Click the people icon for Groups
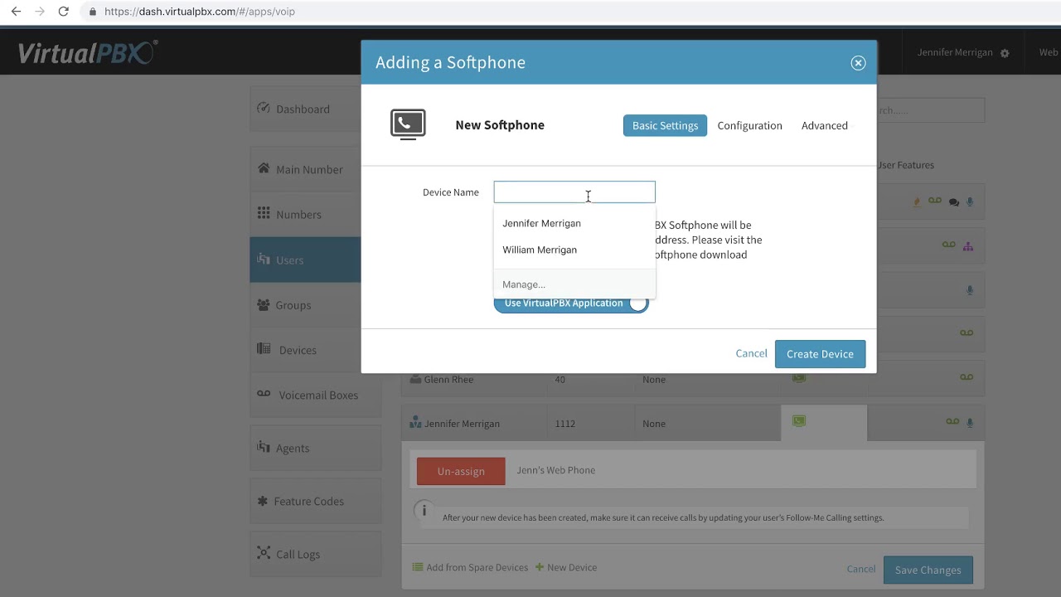1061x597 pixels. 264,304
